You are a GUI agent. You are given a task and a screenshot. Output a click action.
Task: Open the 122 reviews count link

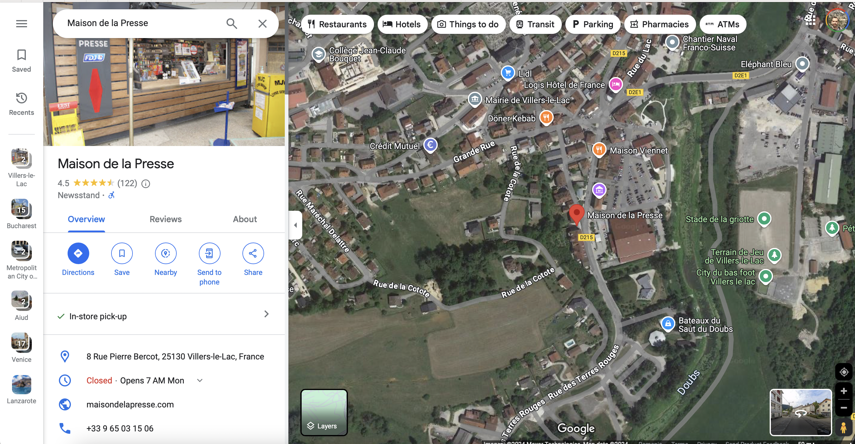coord(127,183)
